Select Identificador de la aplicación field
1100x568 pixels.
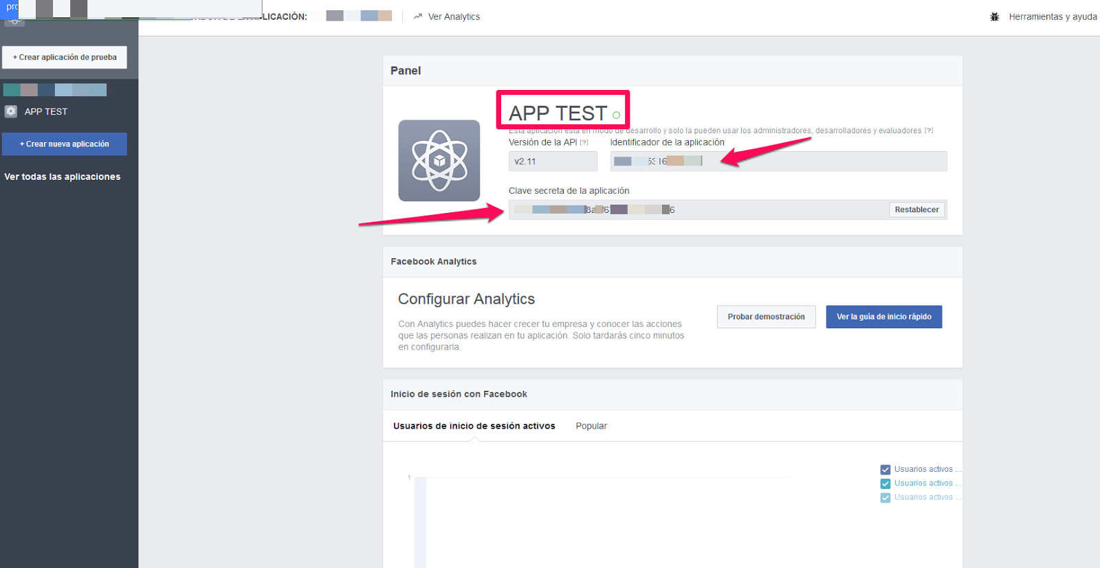[778, 161]
